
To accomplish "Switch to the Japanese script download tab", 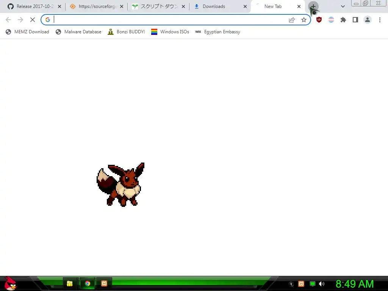I will click(x=158, y=6).
